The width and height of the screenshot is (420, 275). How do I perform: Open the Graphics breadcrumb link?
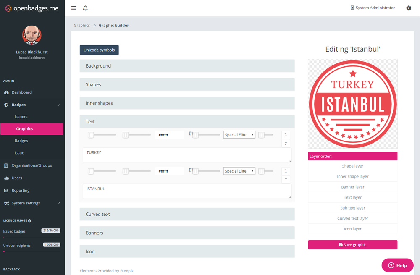tap(81, 25)
